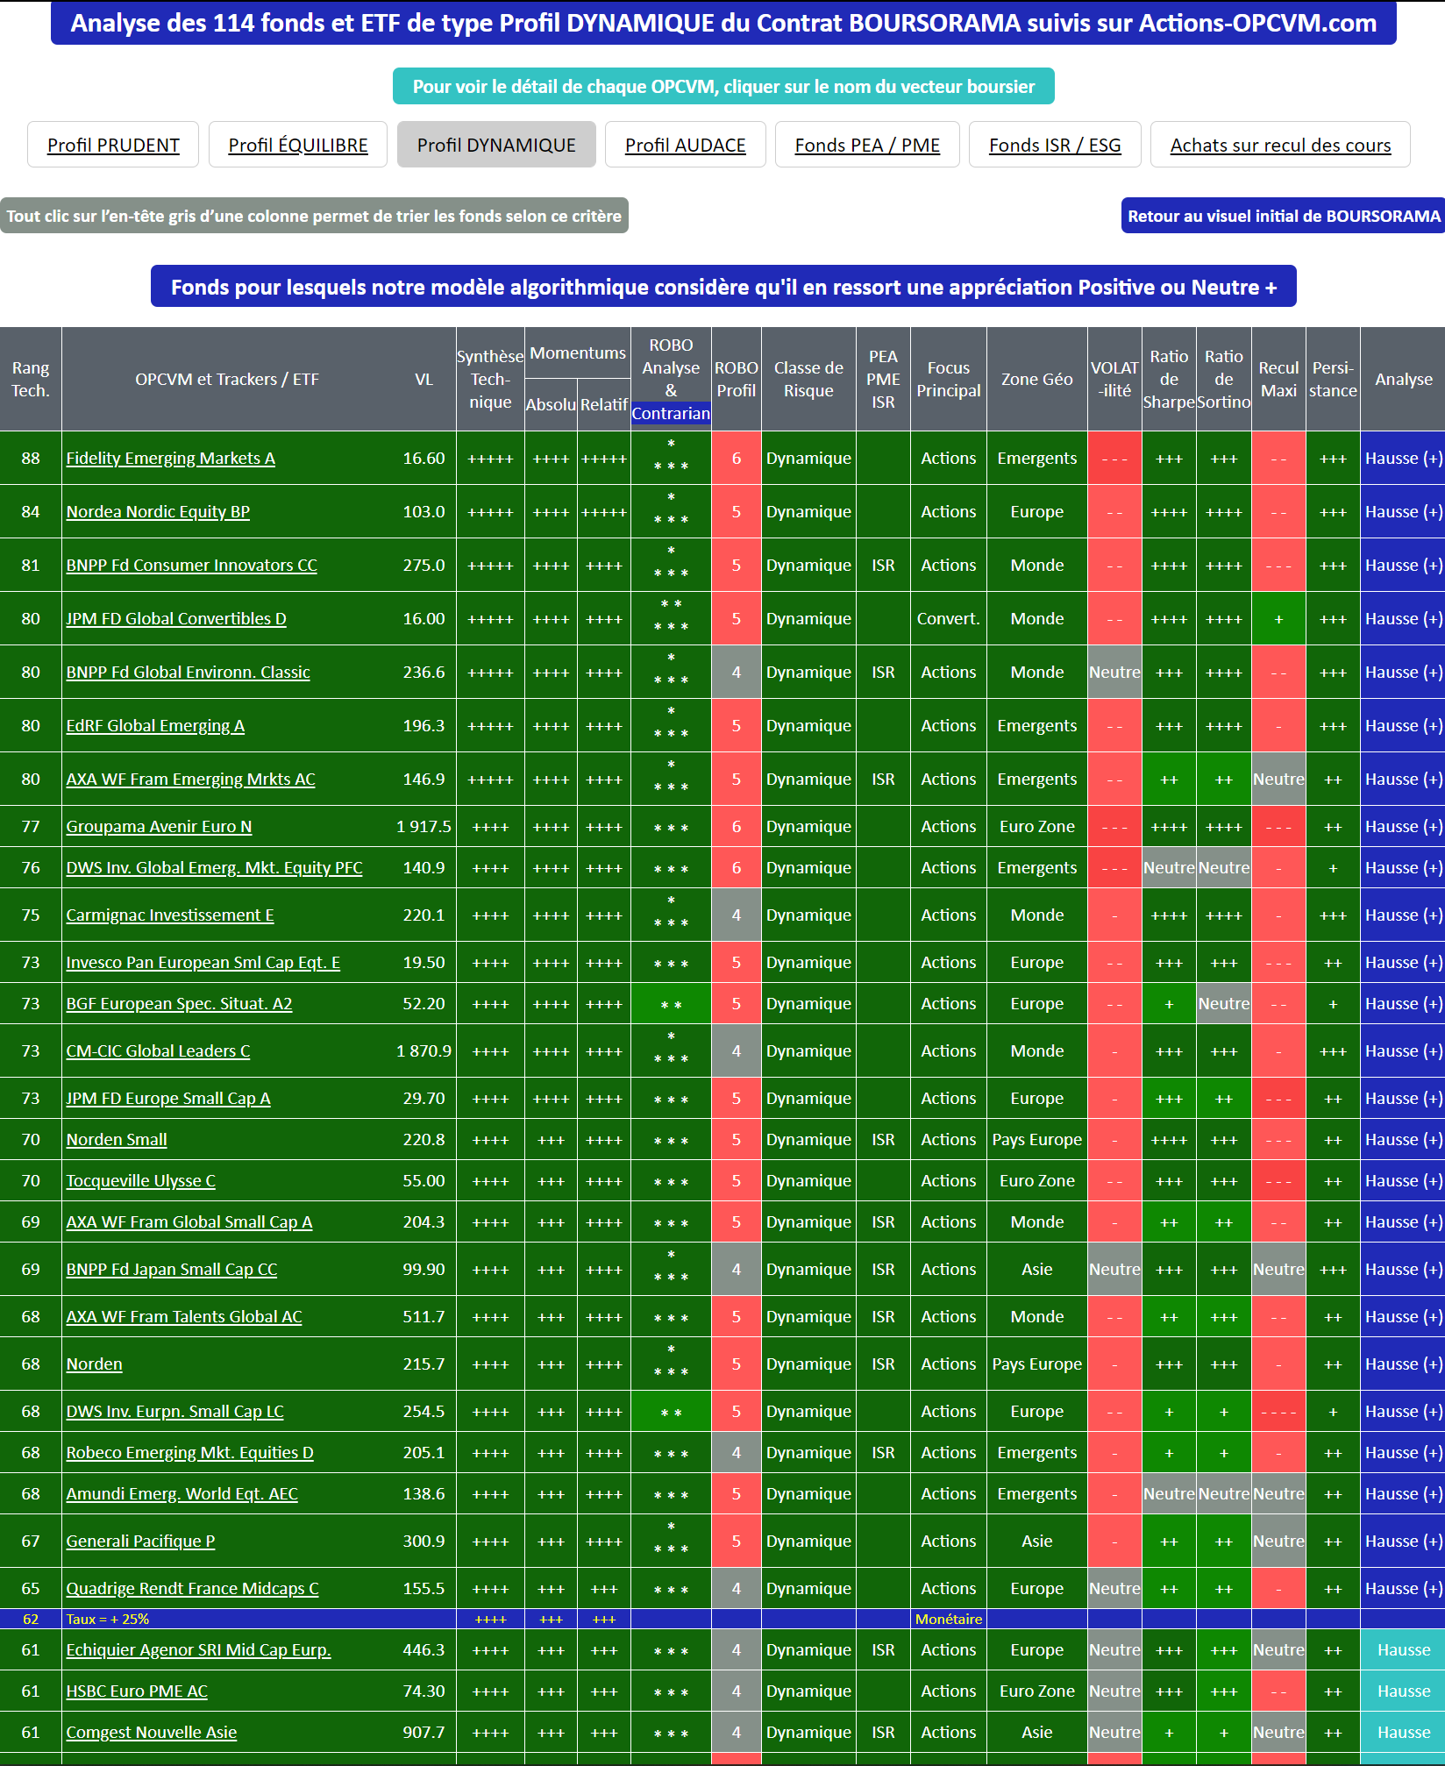Screen dimensions: 1445x1766
Task: Open JPM FD Europe Small Cap A
Action: (x=168, y=1098)
